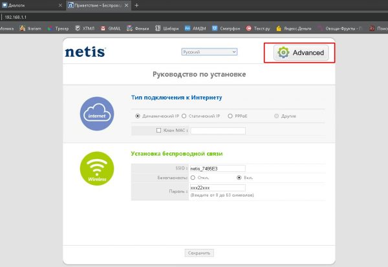Select the Динамический IP radio button
This screenshot has height=267, width=388.
tap(137, 116)
